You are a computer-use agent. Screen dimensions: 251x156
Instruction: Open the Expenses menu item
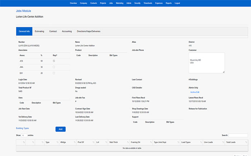[x=159, y=3]
